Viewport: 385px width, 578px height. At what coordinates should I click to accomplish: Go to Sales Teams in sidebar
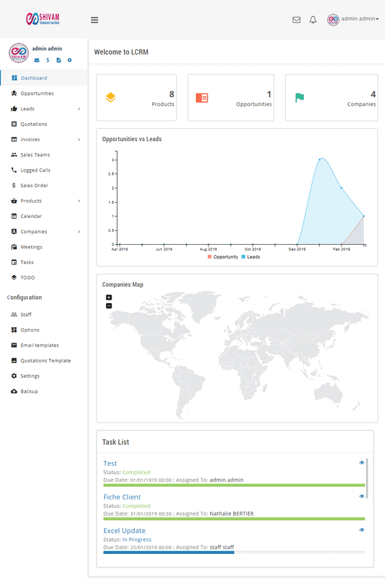point(35,155)
